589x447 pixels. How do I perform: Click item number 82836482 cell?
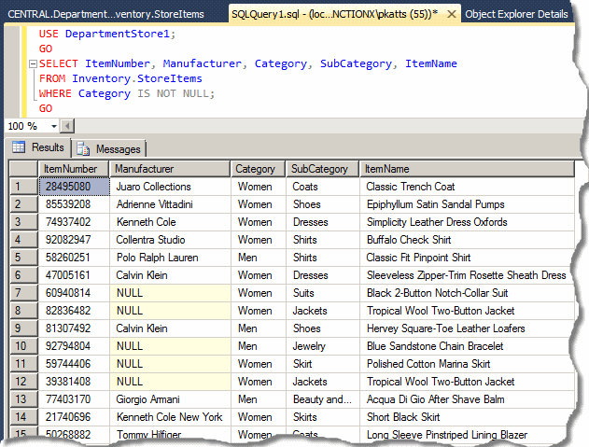(75, 310)
